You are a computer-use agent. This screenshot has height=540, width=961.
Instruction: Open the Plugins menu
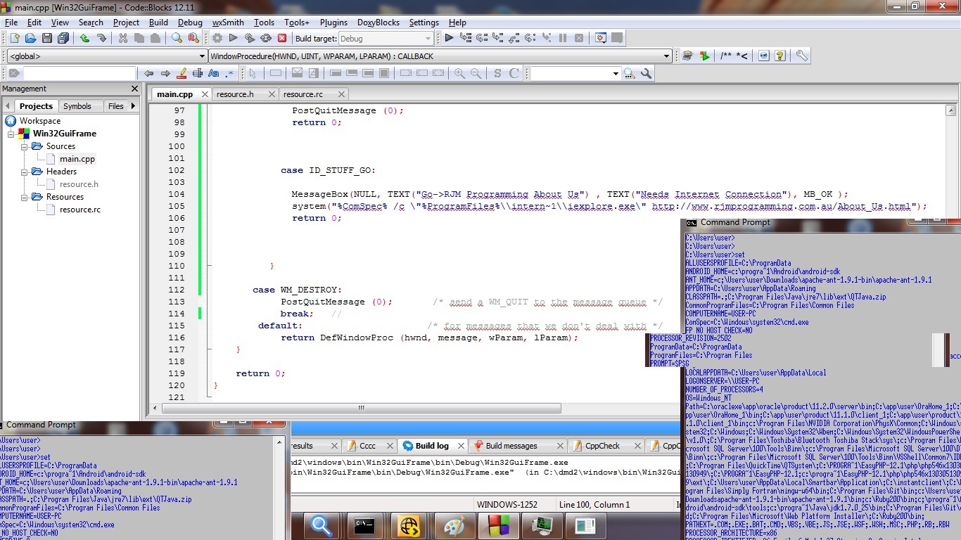coord(333,22)
